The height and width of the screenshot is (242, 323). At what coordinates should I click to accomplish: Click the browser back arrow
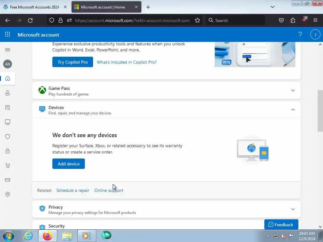(8, 20)
